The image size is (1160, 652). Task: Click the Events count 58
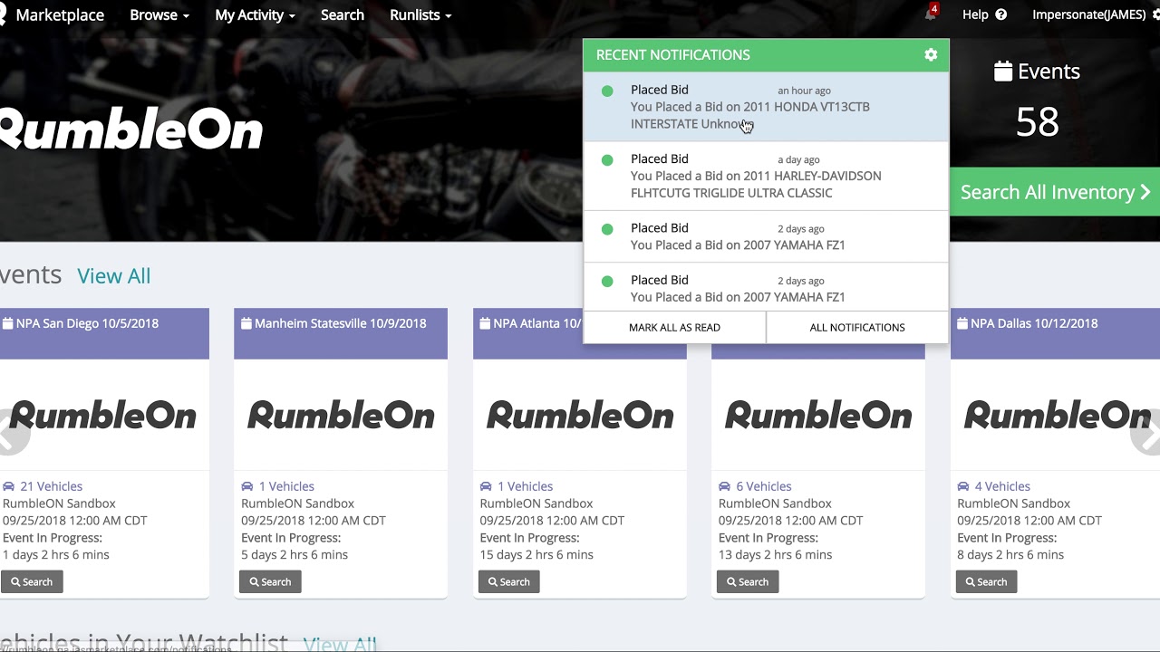coord(1037,122)
